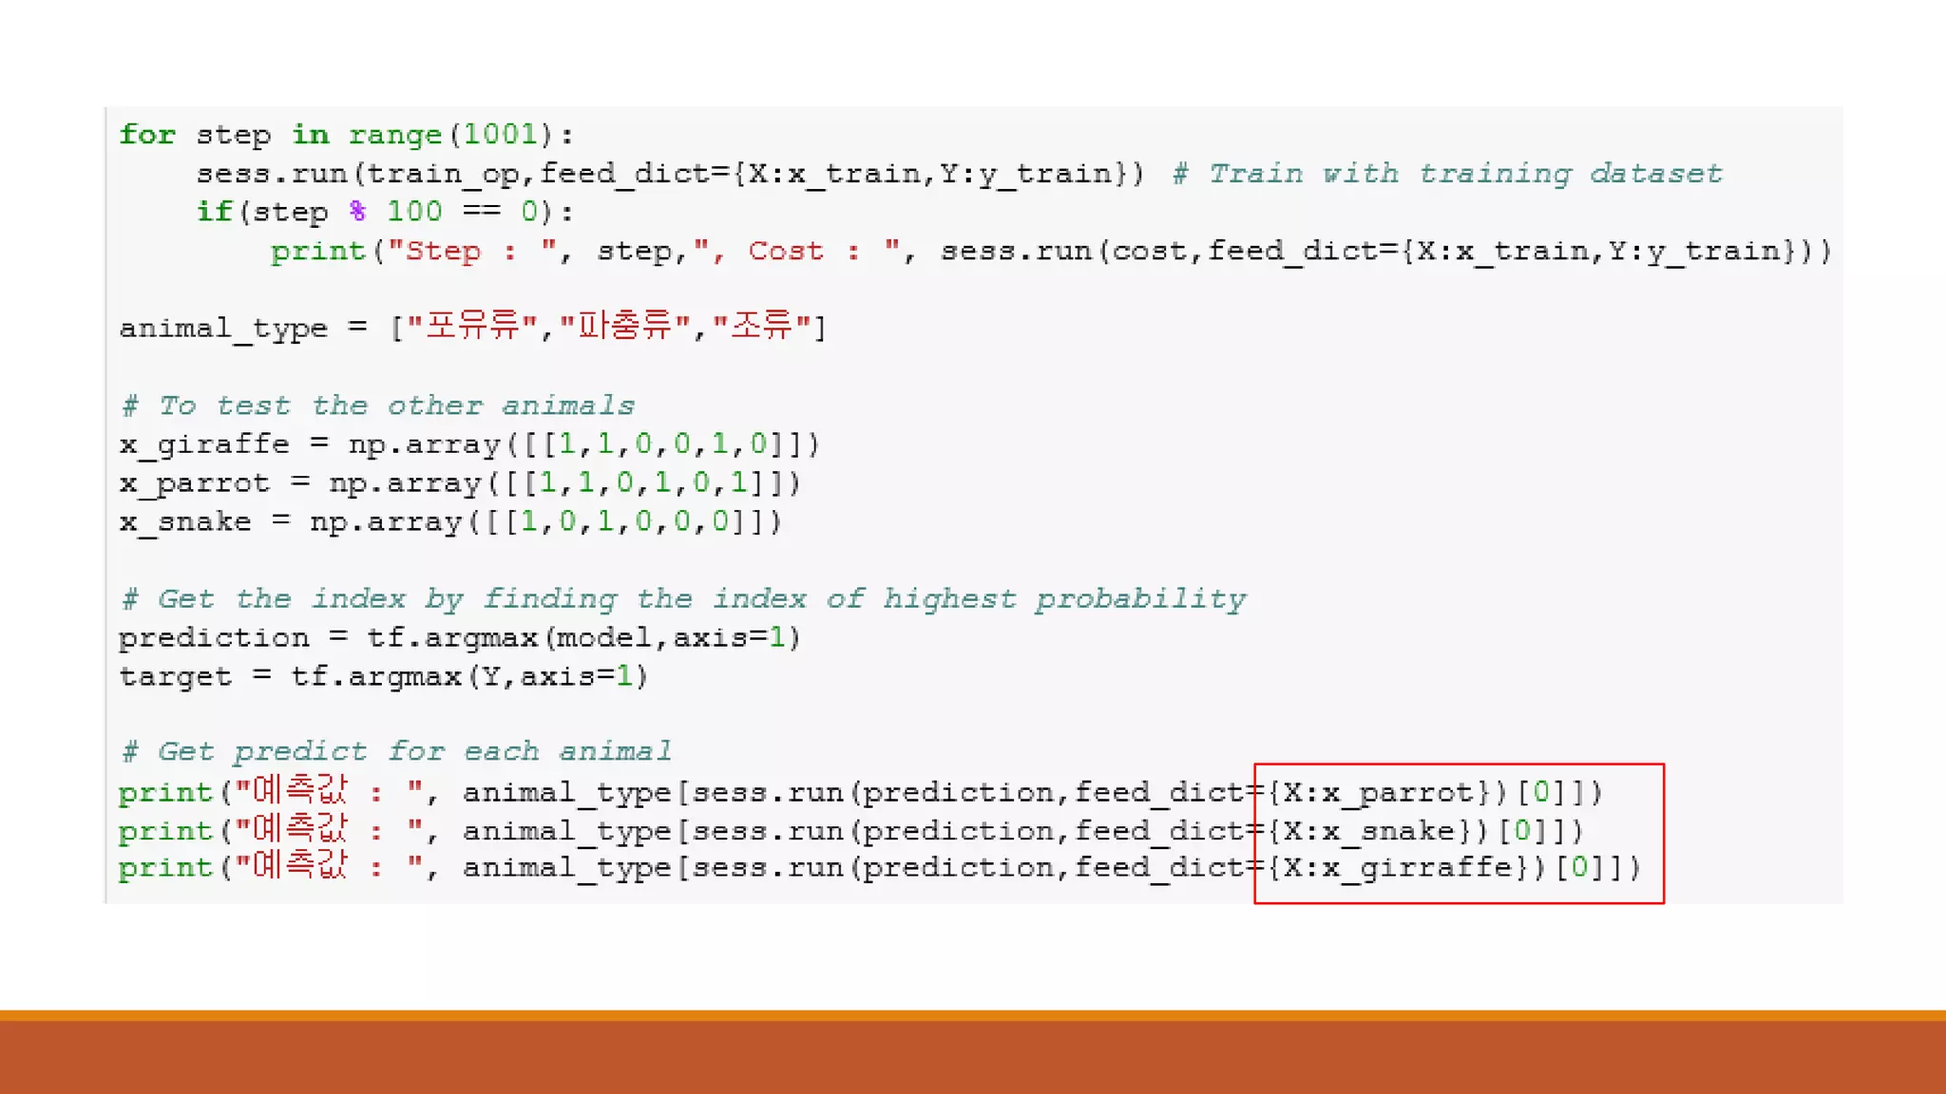Click the ", Cost : " string literal
1946x1094 pixels.
tap(796, 252)
